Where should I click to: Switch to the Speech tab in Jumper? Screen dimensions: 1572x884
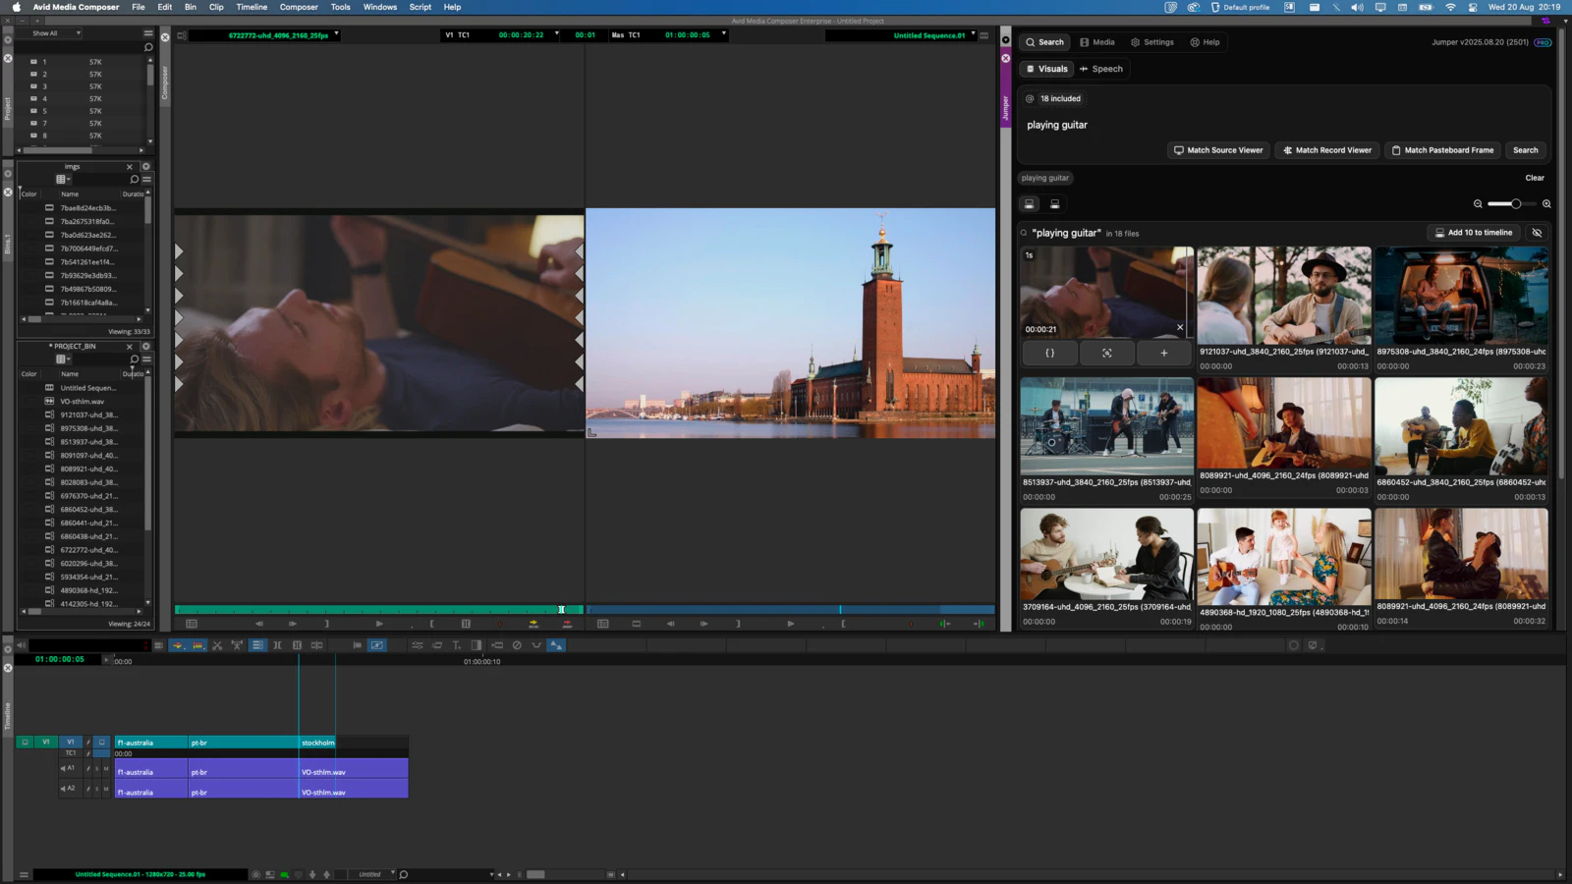[1101, 69]
